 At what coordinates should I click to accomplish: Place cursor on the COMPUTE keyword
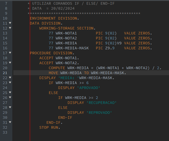tap(57, 68)
